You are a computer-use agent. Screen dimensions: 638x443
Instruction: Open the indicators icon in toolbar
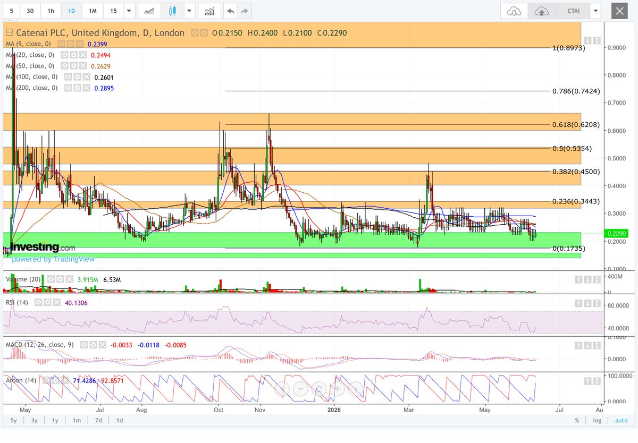pyautogui.click(x=210, y=11)
